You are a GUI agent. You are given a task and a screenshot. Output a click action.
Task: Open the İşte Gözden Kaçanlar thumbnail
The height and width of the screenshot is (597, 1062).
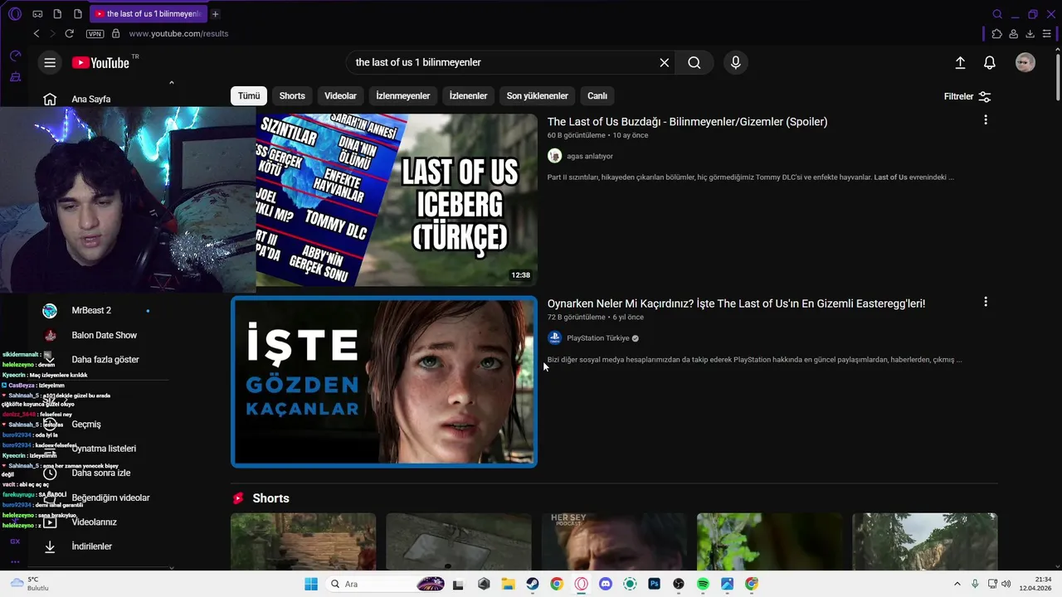[384, 381]
